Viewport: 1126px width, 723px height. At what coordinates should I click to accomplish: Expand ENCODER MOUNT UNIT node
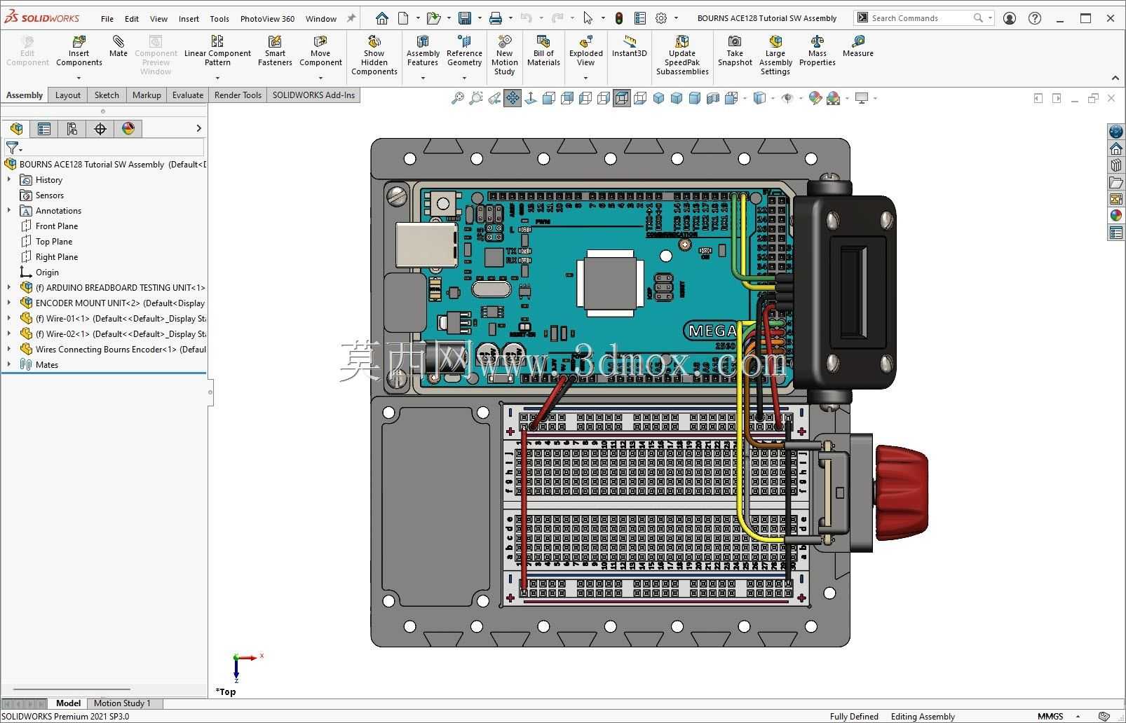coord(9,303)
